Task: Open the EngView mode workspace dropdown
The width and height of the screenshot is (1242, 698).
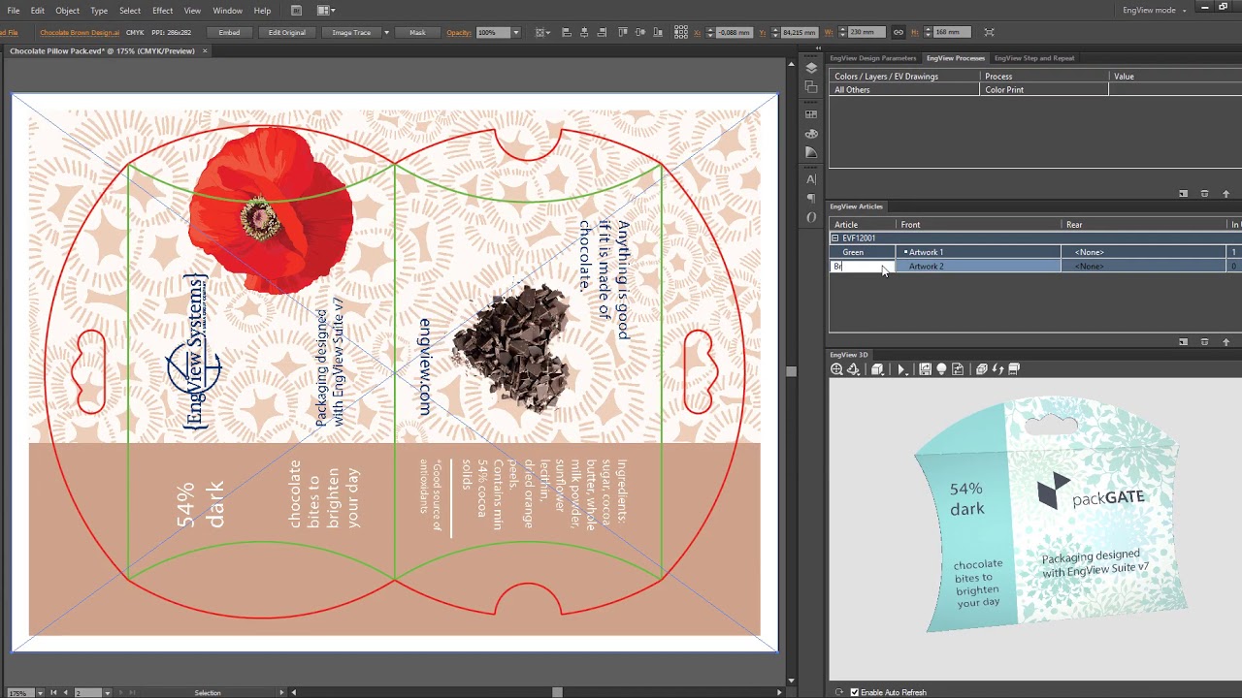Action: (x=1154, y=11)
